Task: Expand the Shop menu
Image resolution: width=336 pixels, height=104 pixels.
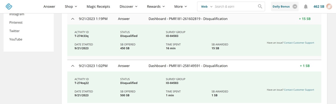Action: 71,6
